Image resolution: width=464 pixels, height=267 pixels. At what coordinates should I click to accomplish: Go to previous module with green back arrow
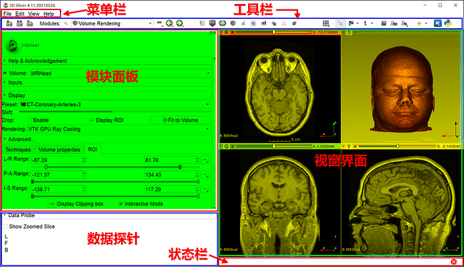pyautogui.click(x=169, y=23)
